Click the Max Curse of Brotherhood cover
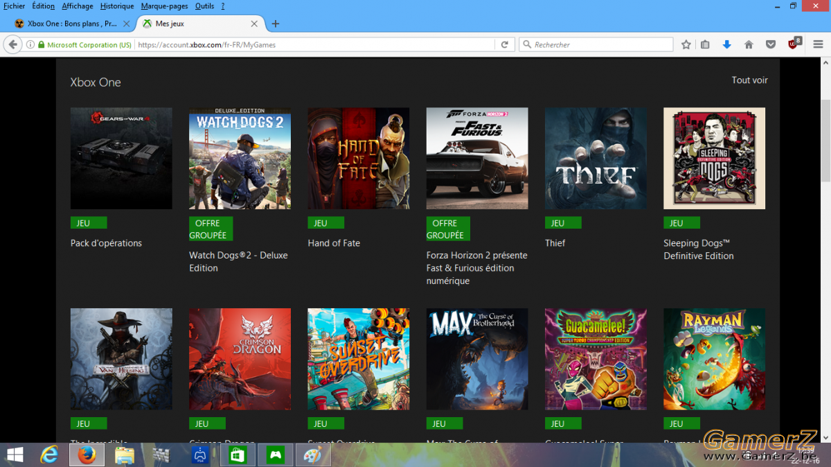Screen dimensions: 831x467 coord(477,359)
